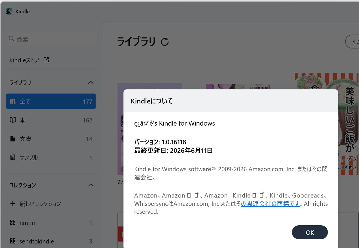Click the バージョン: 1.0.16118 text
The image size is (359, 248).
coord(160,142)
